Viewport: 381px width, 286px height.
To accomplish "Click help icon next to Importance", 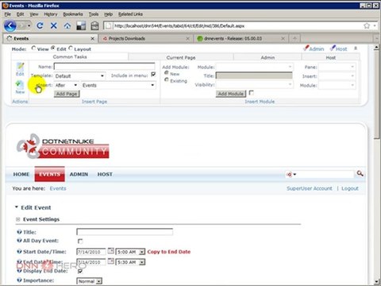I will (19, 280).
